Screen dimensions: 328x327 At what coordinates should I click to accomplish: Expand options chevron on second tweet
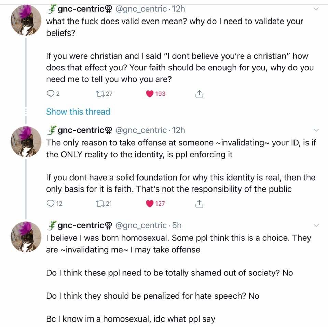pyautogui.click(x=316, y=130)
